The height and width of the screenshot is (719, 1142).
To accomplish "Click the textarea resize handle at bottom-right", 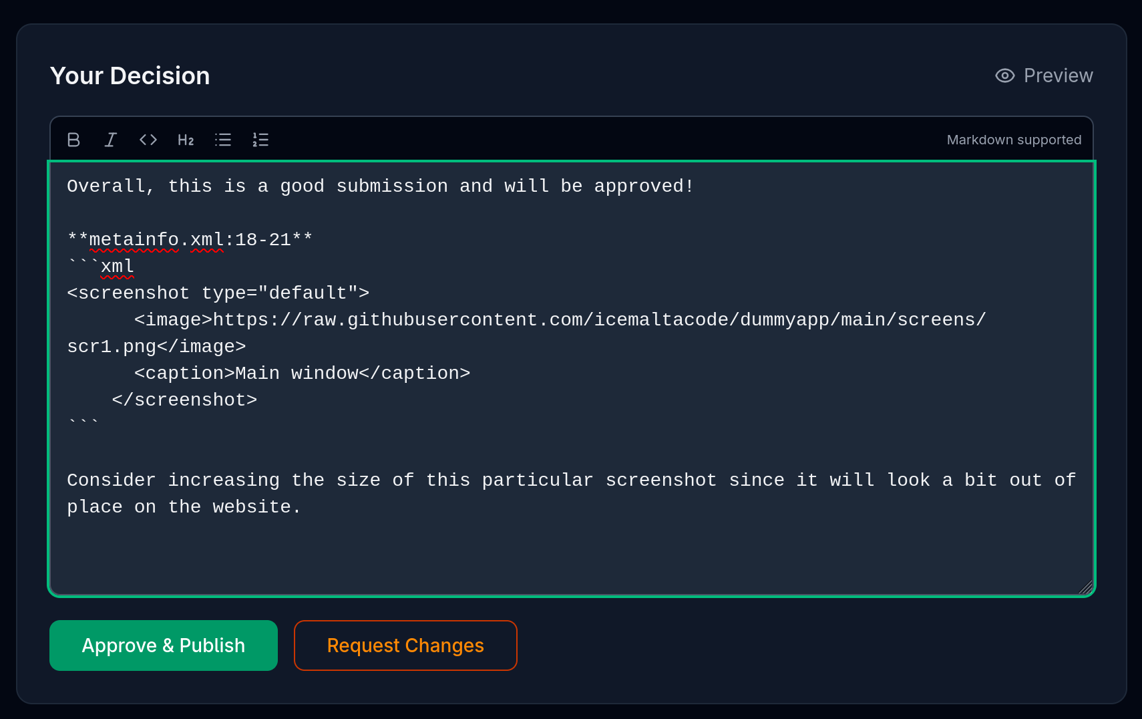I will [1085, 587].
